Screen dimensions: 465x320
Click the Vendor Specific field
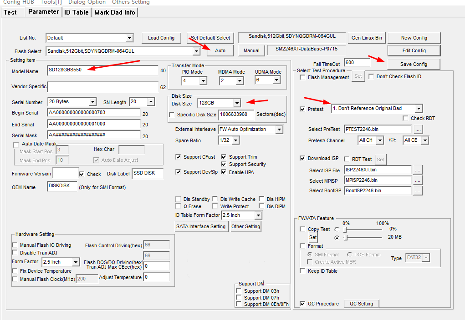[x=102, y=87]
